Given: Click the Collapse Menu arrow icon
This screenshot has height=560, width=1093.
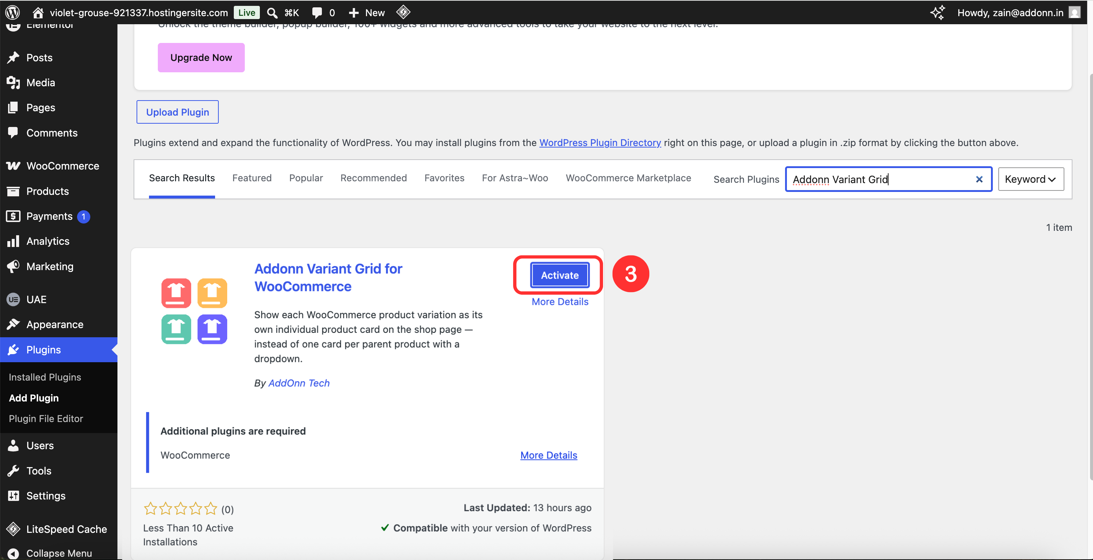Looking at the screenshot, I should coord(13,553).
